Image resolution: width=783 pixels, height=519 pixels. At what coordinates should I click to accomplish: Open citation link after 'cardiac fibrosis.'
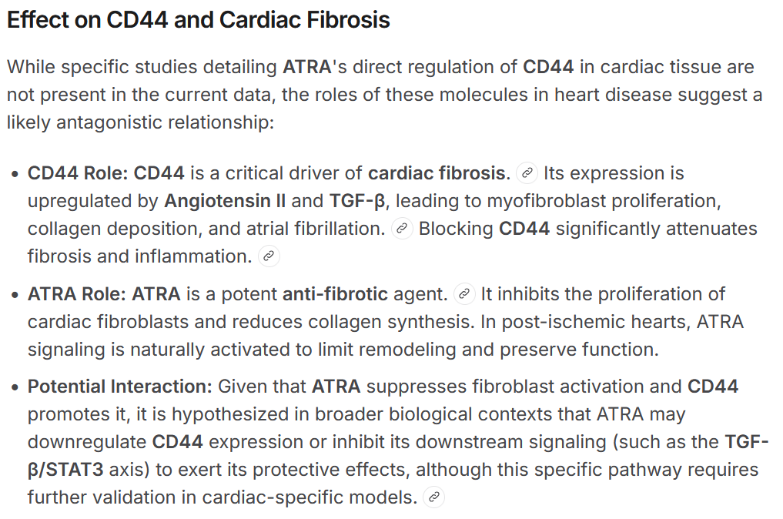(x=527, y=173)
